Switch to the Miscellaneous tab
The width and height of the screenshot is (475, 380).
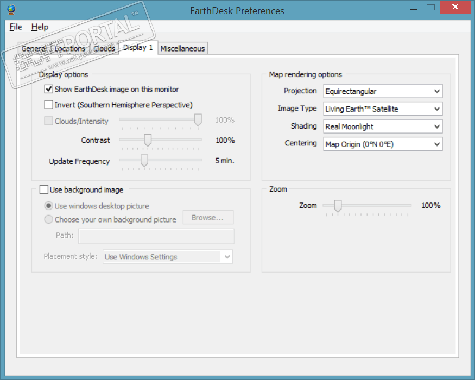[x=182, y=48]
